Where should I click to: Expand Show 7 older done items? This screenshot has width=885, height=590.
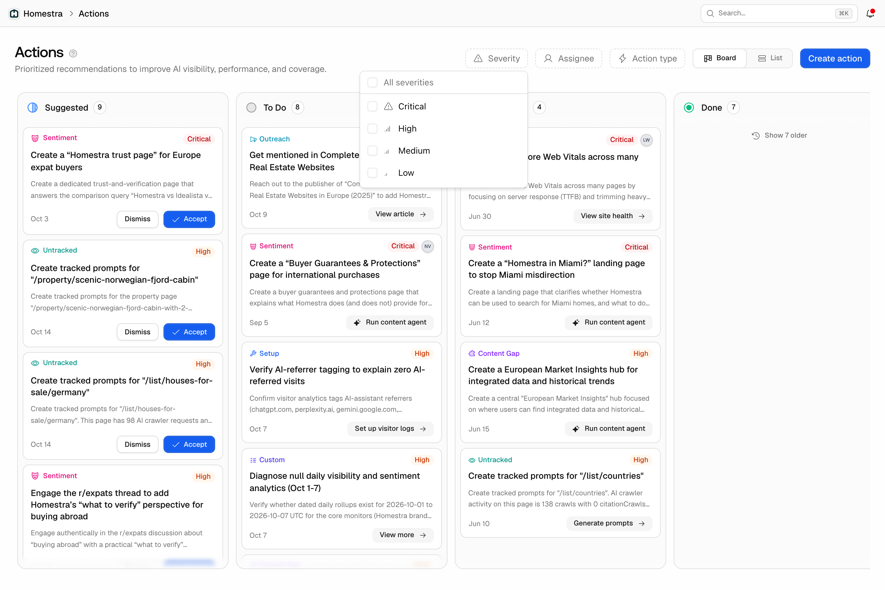click(779, 136)
